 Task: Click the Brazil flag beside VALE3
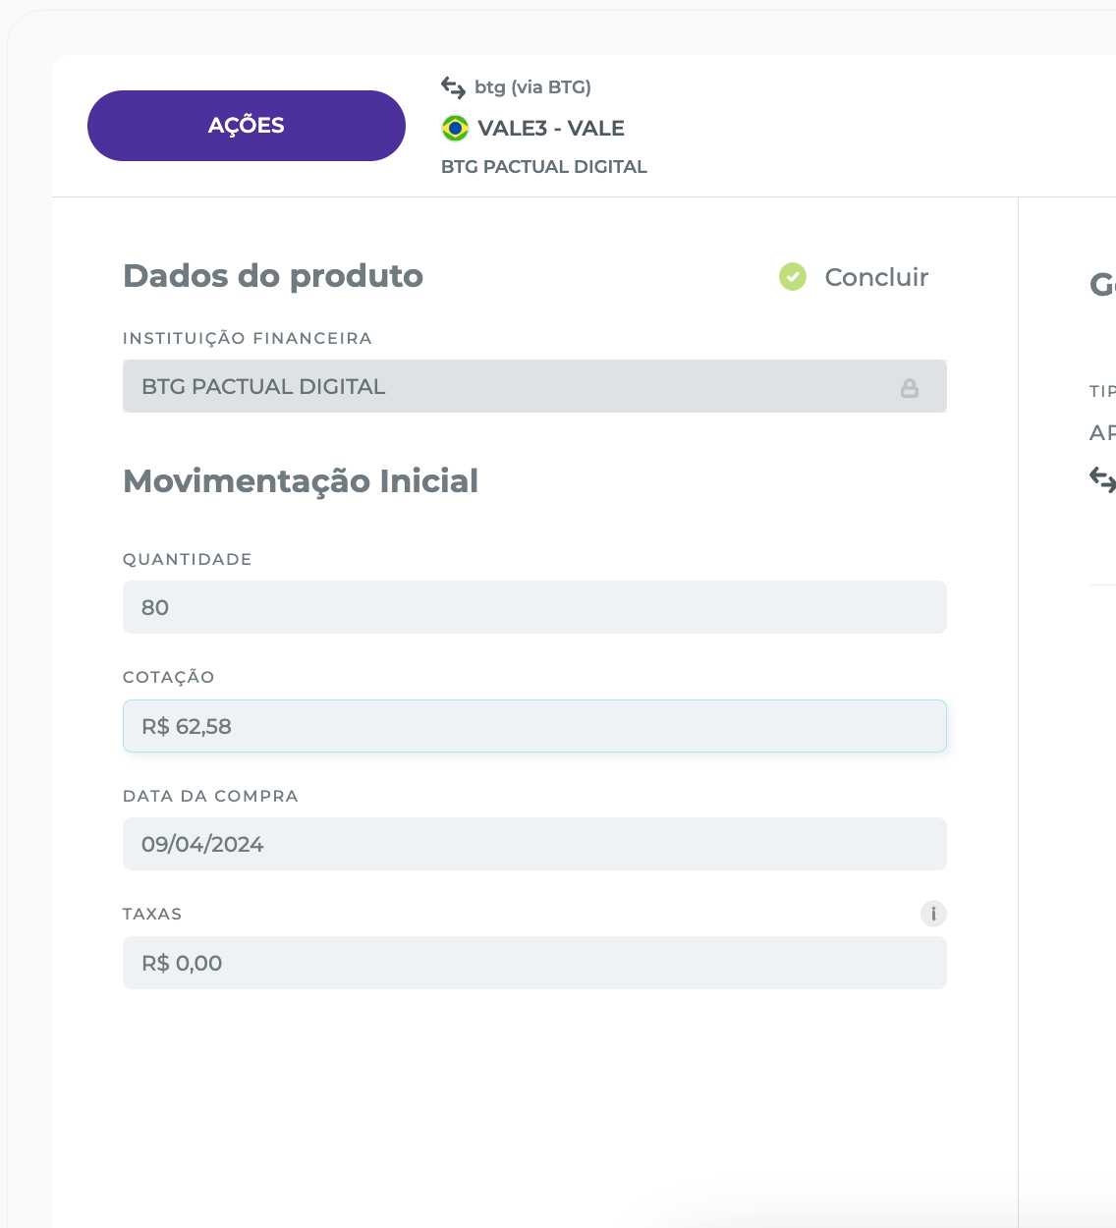(455, 129)
